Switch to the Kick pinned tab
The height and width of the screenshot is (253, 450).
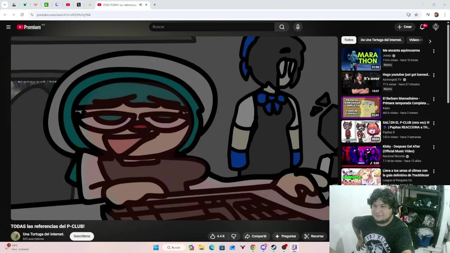tap(46, 5)
